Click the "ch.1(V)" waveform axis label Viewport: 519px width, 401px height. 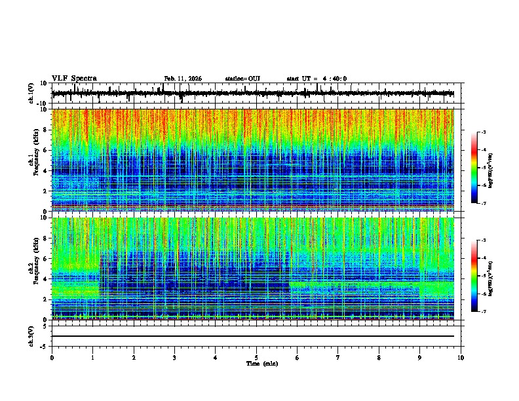coord(31,93)
